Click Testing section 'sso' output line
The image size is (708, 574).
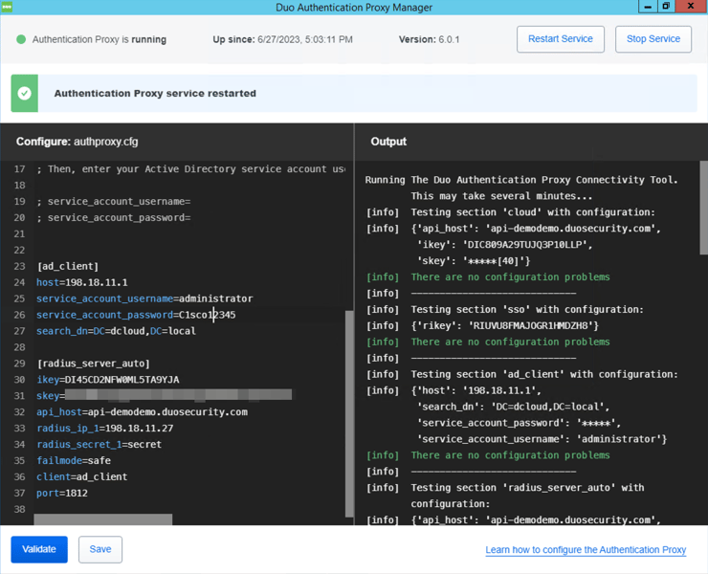pos(527,310)
